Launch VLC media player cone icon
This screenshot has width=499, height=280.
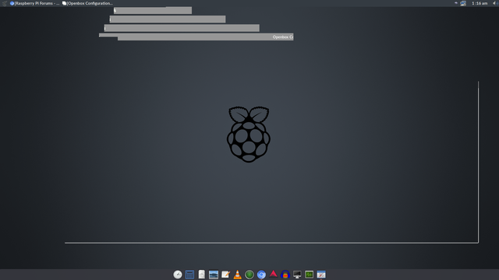point(237,275)
